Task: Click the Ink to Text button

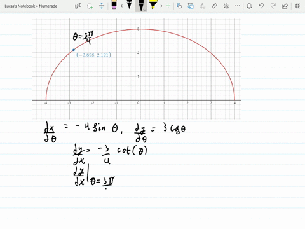Action: click(x=203, y=6)
